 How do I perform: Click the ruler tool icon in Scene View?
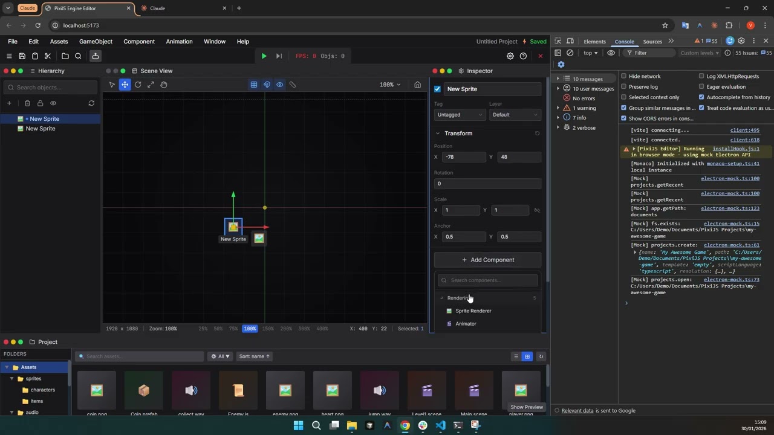pos(293,85)
